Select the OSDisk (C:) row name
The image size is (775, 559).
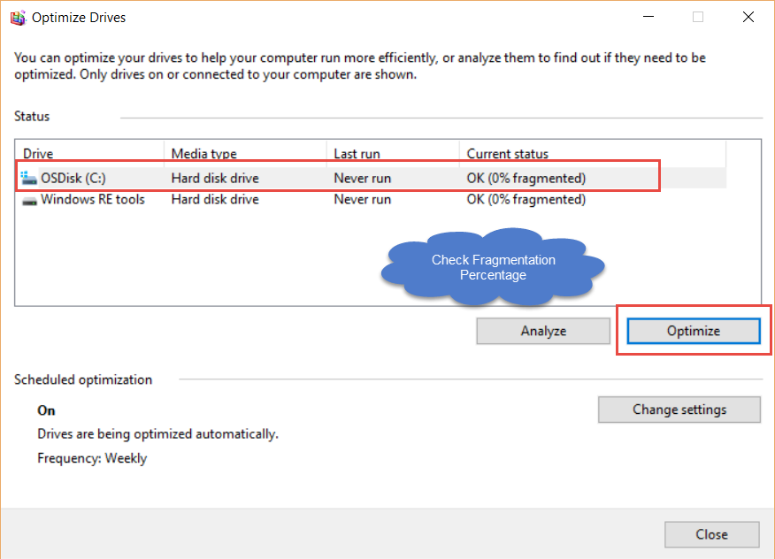pyautogui.click(x=73, y=178)
